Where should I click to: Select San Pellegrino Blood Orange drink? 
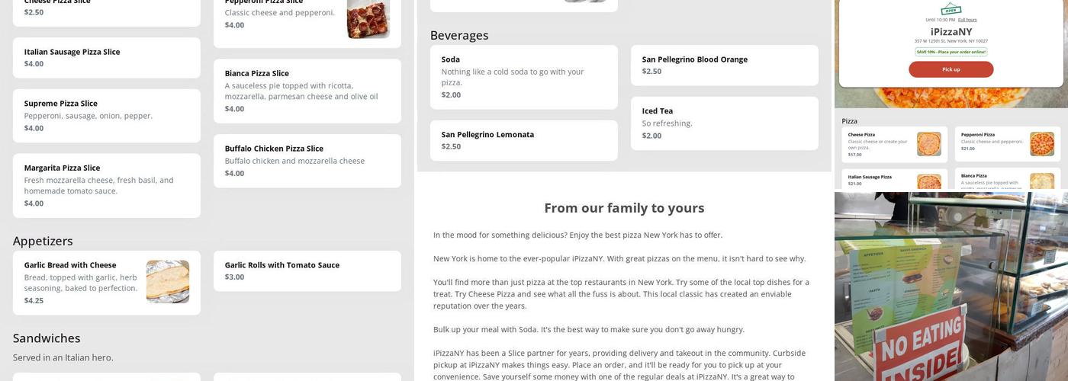724,65
